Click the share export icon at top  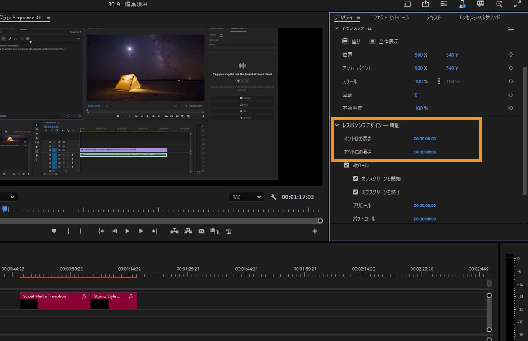(x=425, y=4)
